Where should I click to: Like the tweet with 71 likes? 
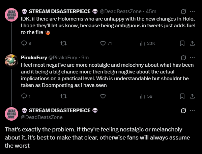pos(106,43)
